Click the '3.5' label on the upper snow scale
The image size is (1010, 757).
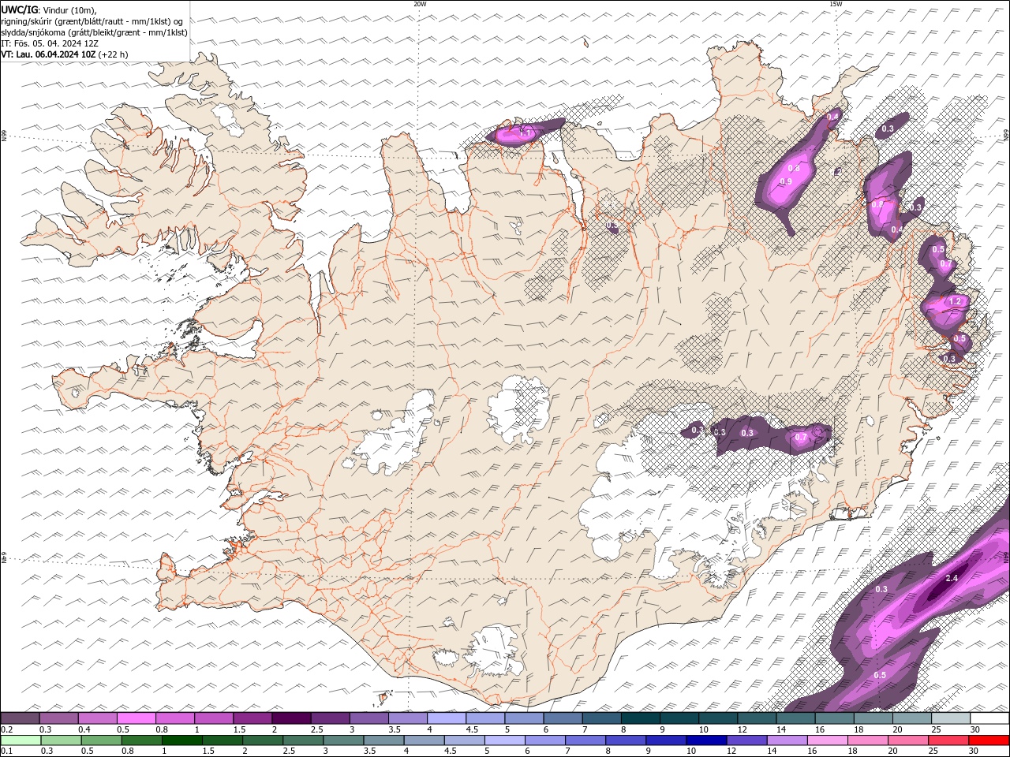(x=395, y=730)
